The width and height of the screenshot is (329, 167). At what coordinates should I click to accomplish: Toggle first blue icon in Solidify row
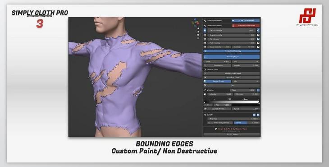254,115
